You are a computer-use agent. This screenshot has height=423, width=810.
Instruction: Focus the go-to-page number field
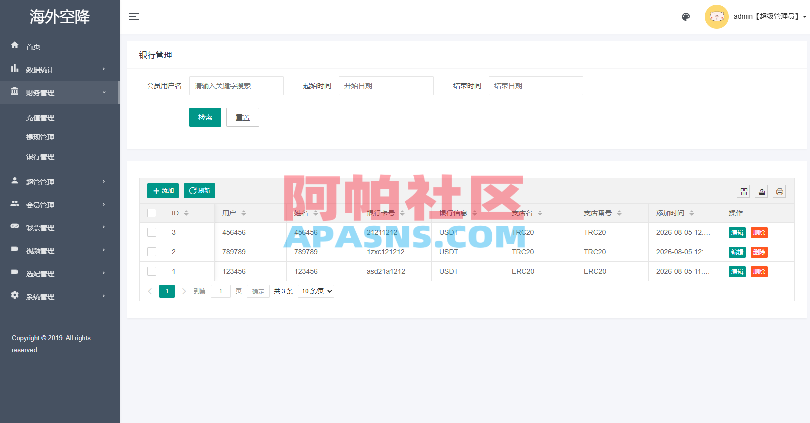coord(221,291)
